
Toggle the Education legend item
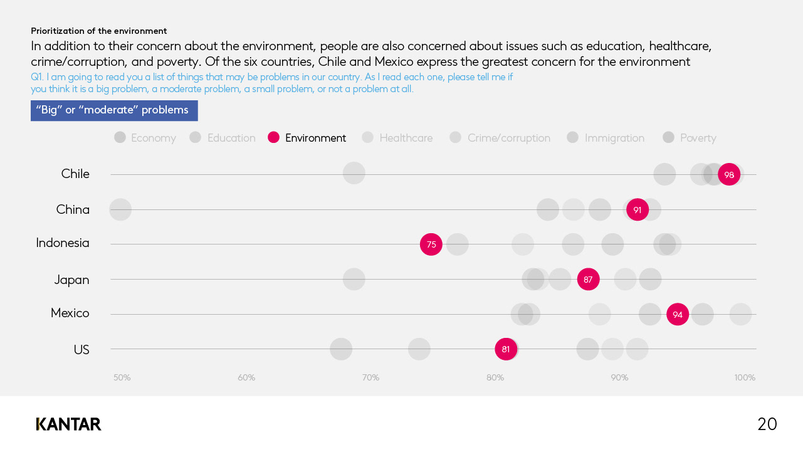tap(223, 138)
